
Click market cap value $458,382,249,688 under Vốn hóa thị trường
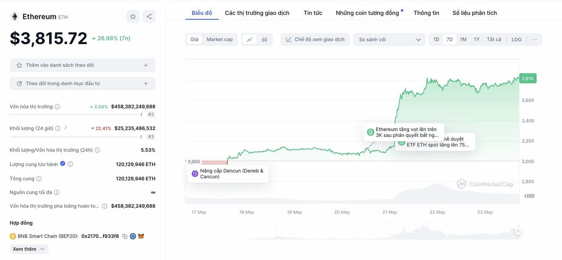point(133,107)
